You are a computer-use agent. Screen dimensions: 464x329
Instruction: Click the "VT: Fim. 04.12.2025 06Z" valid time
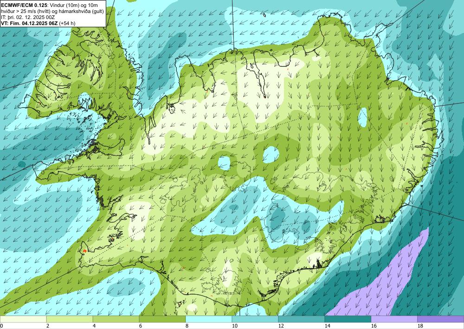click(30, 23)
